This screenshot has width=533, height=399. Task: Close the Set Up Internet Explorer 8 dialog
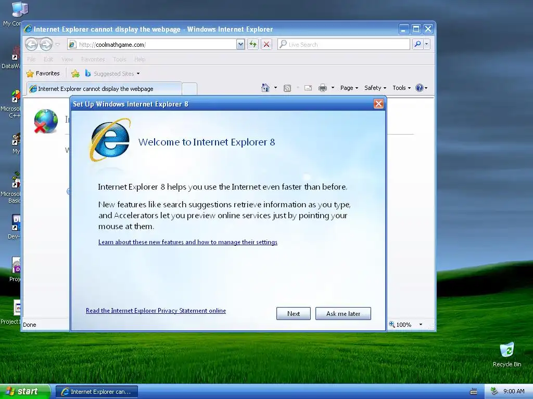click(x=378, y=104)
